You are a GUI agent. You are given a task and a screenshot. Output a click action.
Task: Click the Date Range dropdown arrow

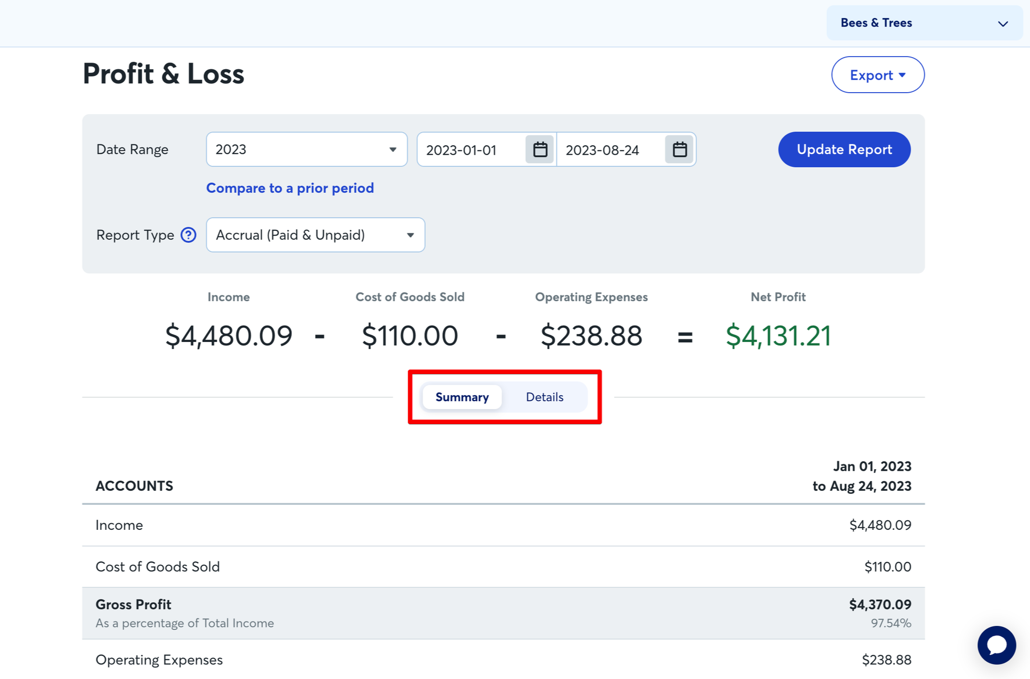[393, 149]
